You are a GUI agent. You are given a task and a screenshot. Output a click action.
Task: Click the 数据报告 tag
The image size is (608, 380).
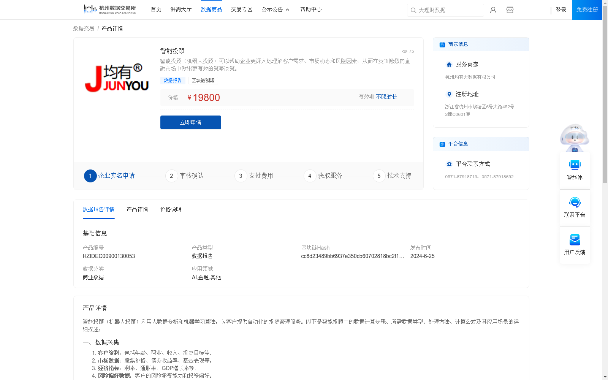coord(173,81)
